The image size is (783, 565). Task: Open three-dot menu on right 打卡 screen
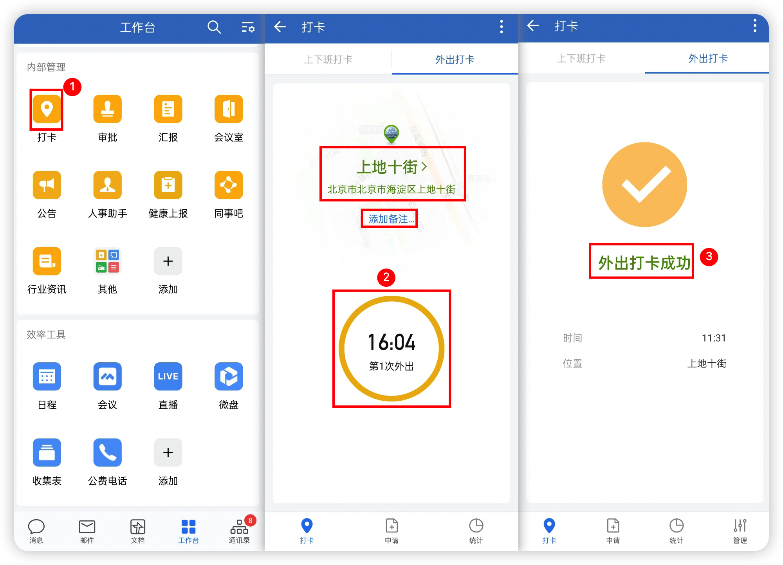click(755, 26)
